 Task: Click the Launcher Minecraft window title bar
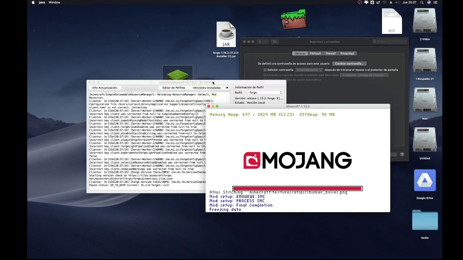click(186, 82)
